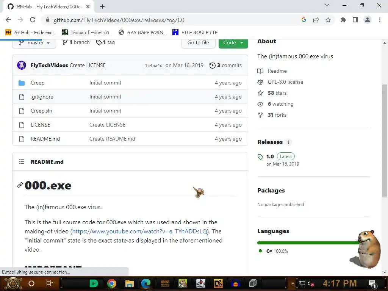Open the green notes app on taskbar
Viewport: 388px width, 291px height.
pyautogui.click(x=94, y=283)
